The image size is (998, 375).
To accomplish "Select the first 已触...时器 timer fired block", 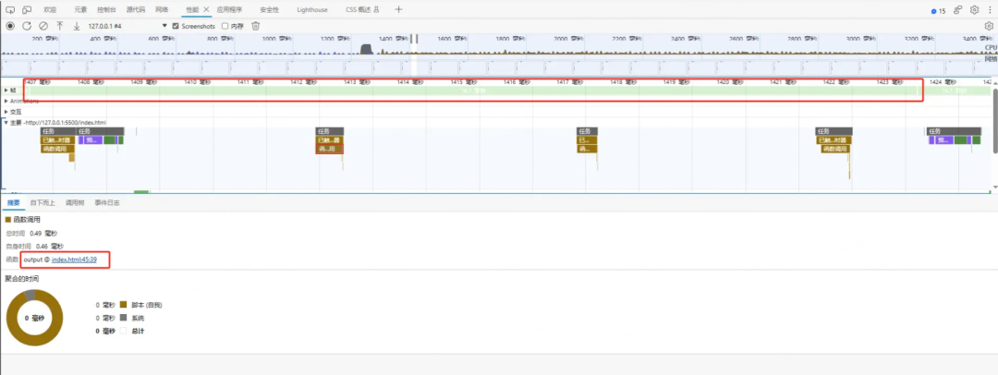I will click(57, 140).
